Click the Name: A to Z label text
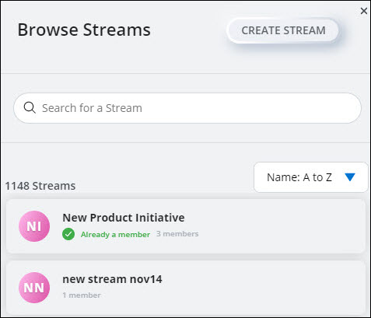This screenshot has width=371, height=318. (299, 177)
